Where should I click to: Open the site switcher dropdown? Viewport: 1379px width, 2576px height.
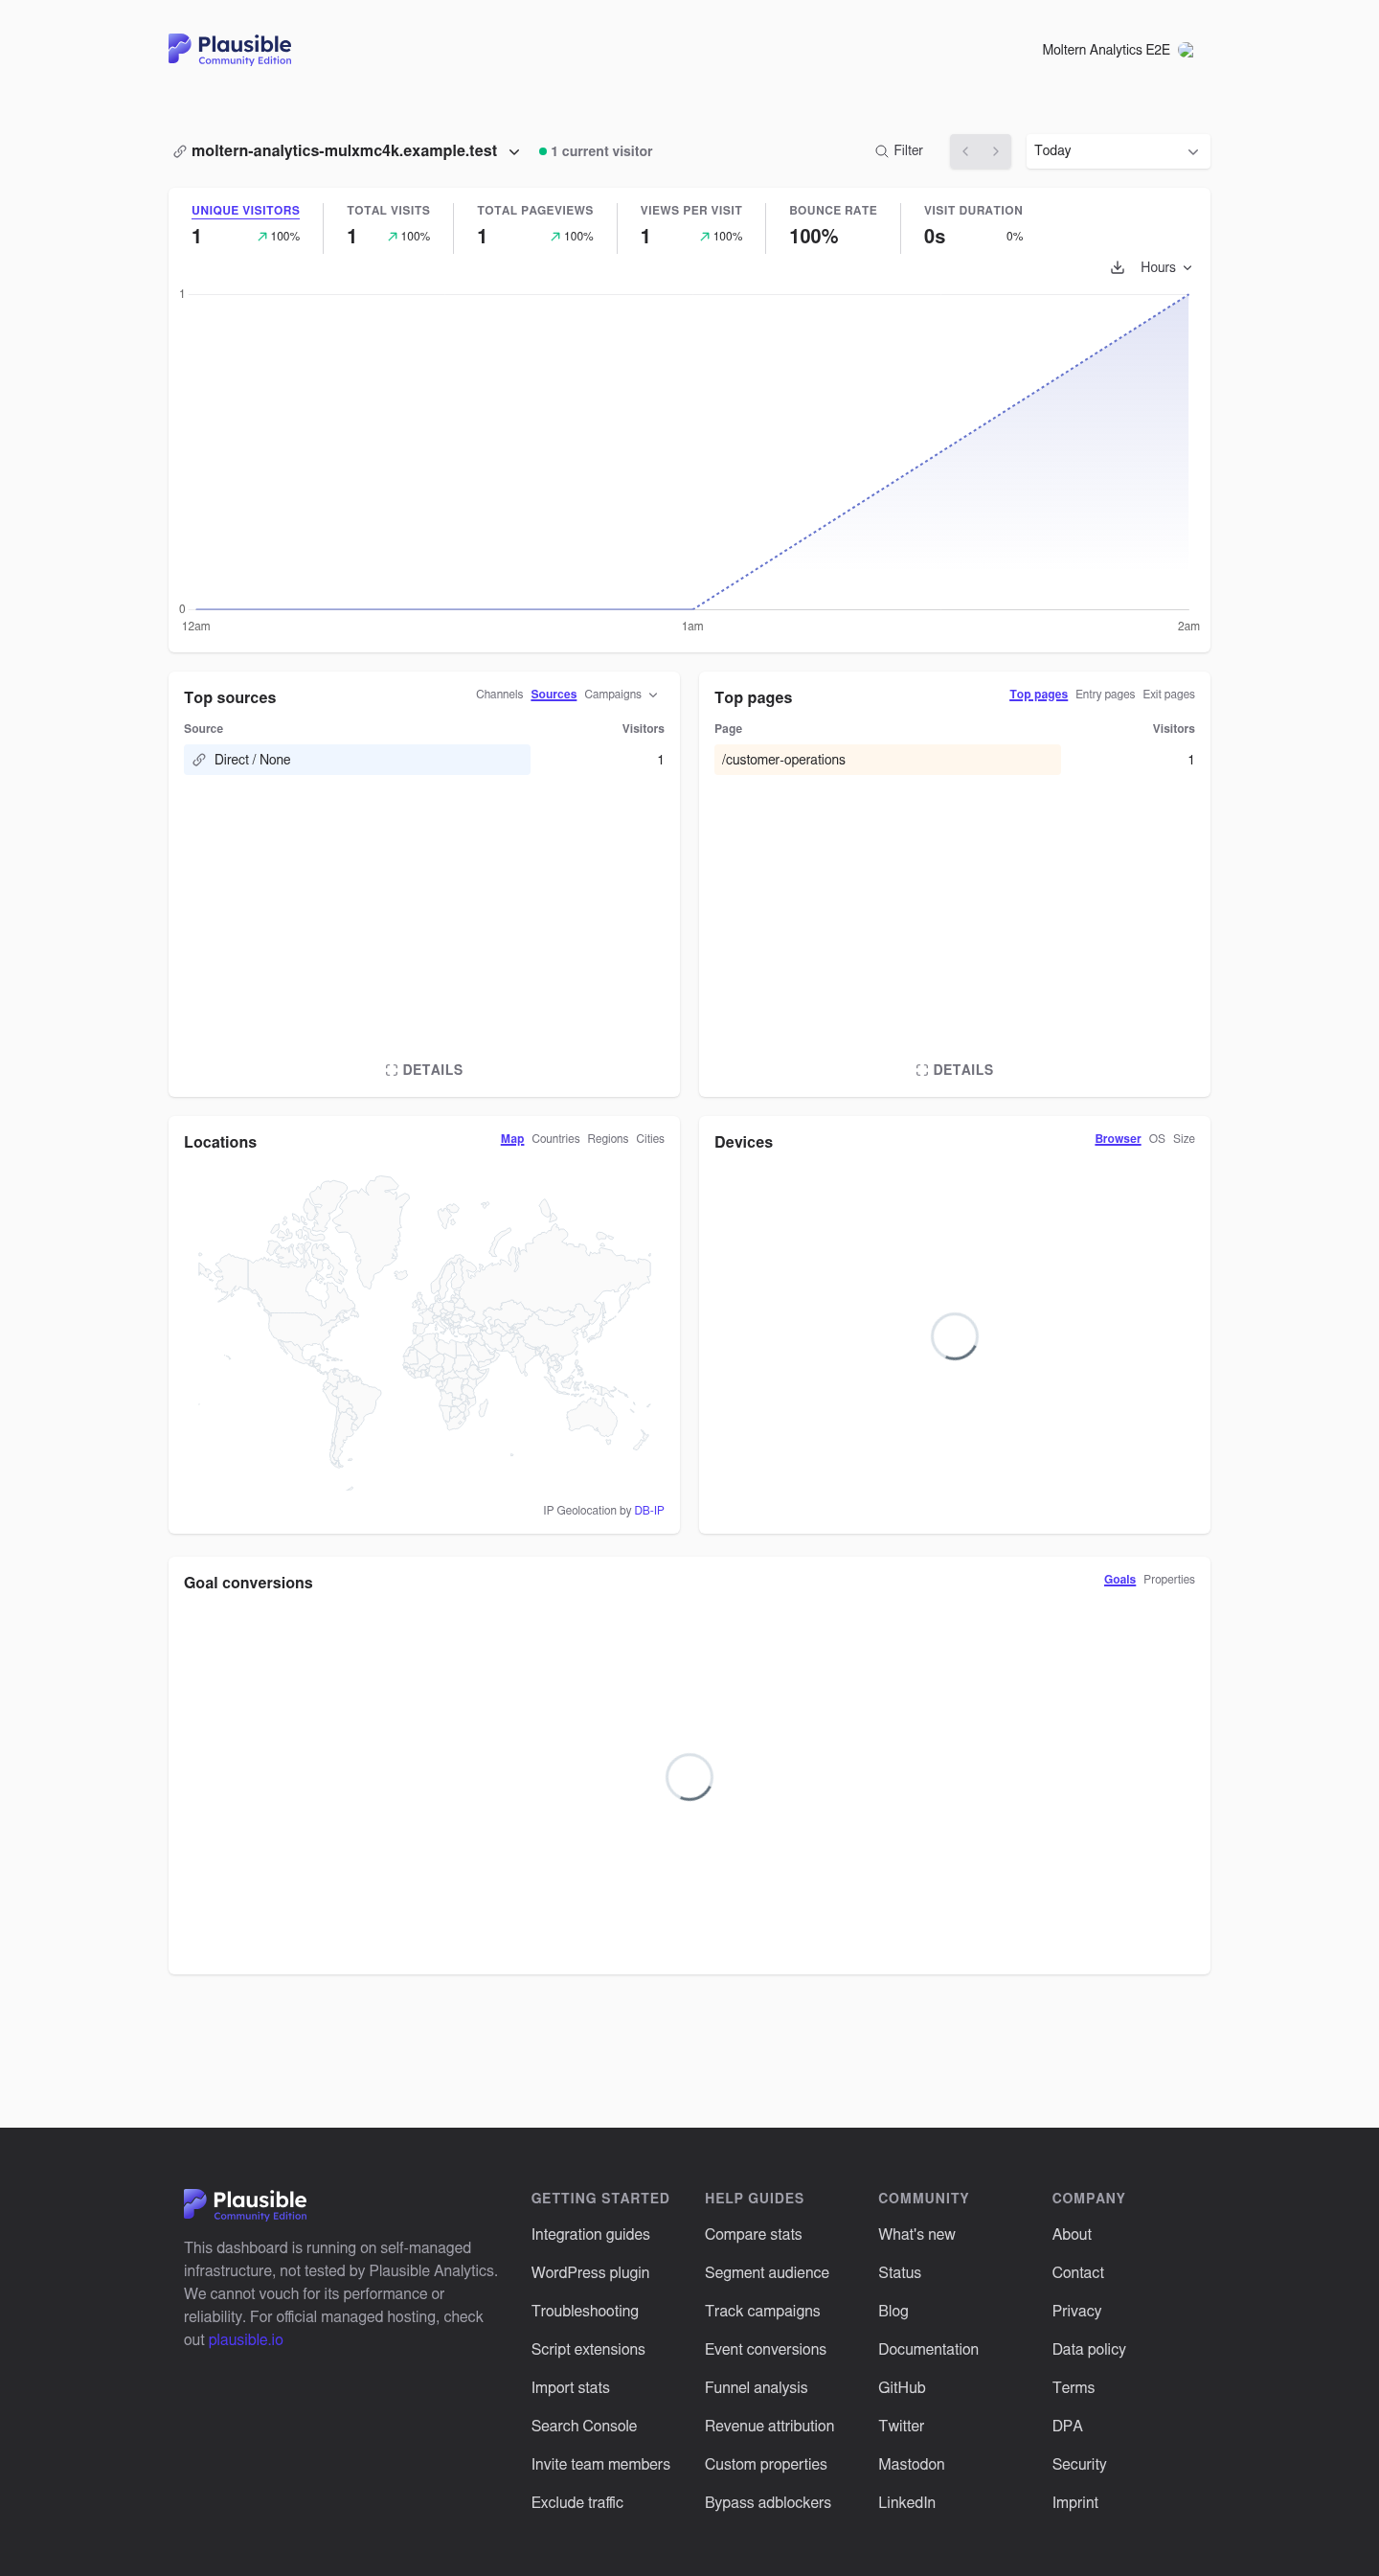click(346, 151)
